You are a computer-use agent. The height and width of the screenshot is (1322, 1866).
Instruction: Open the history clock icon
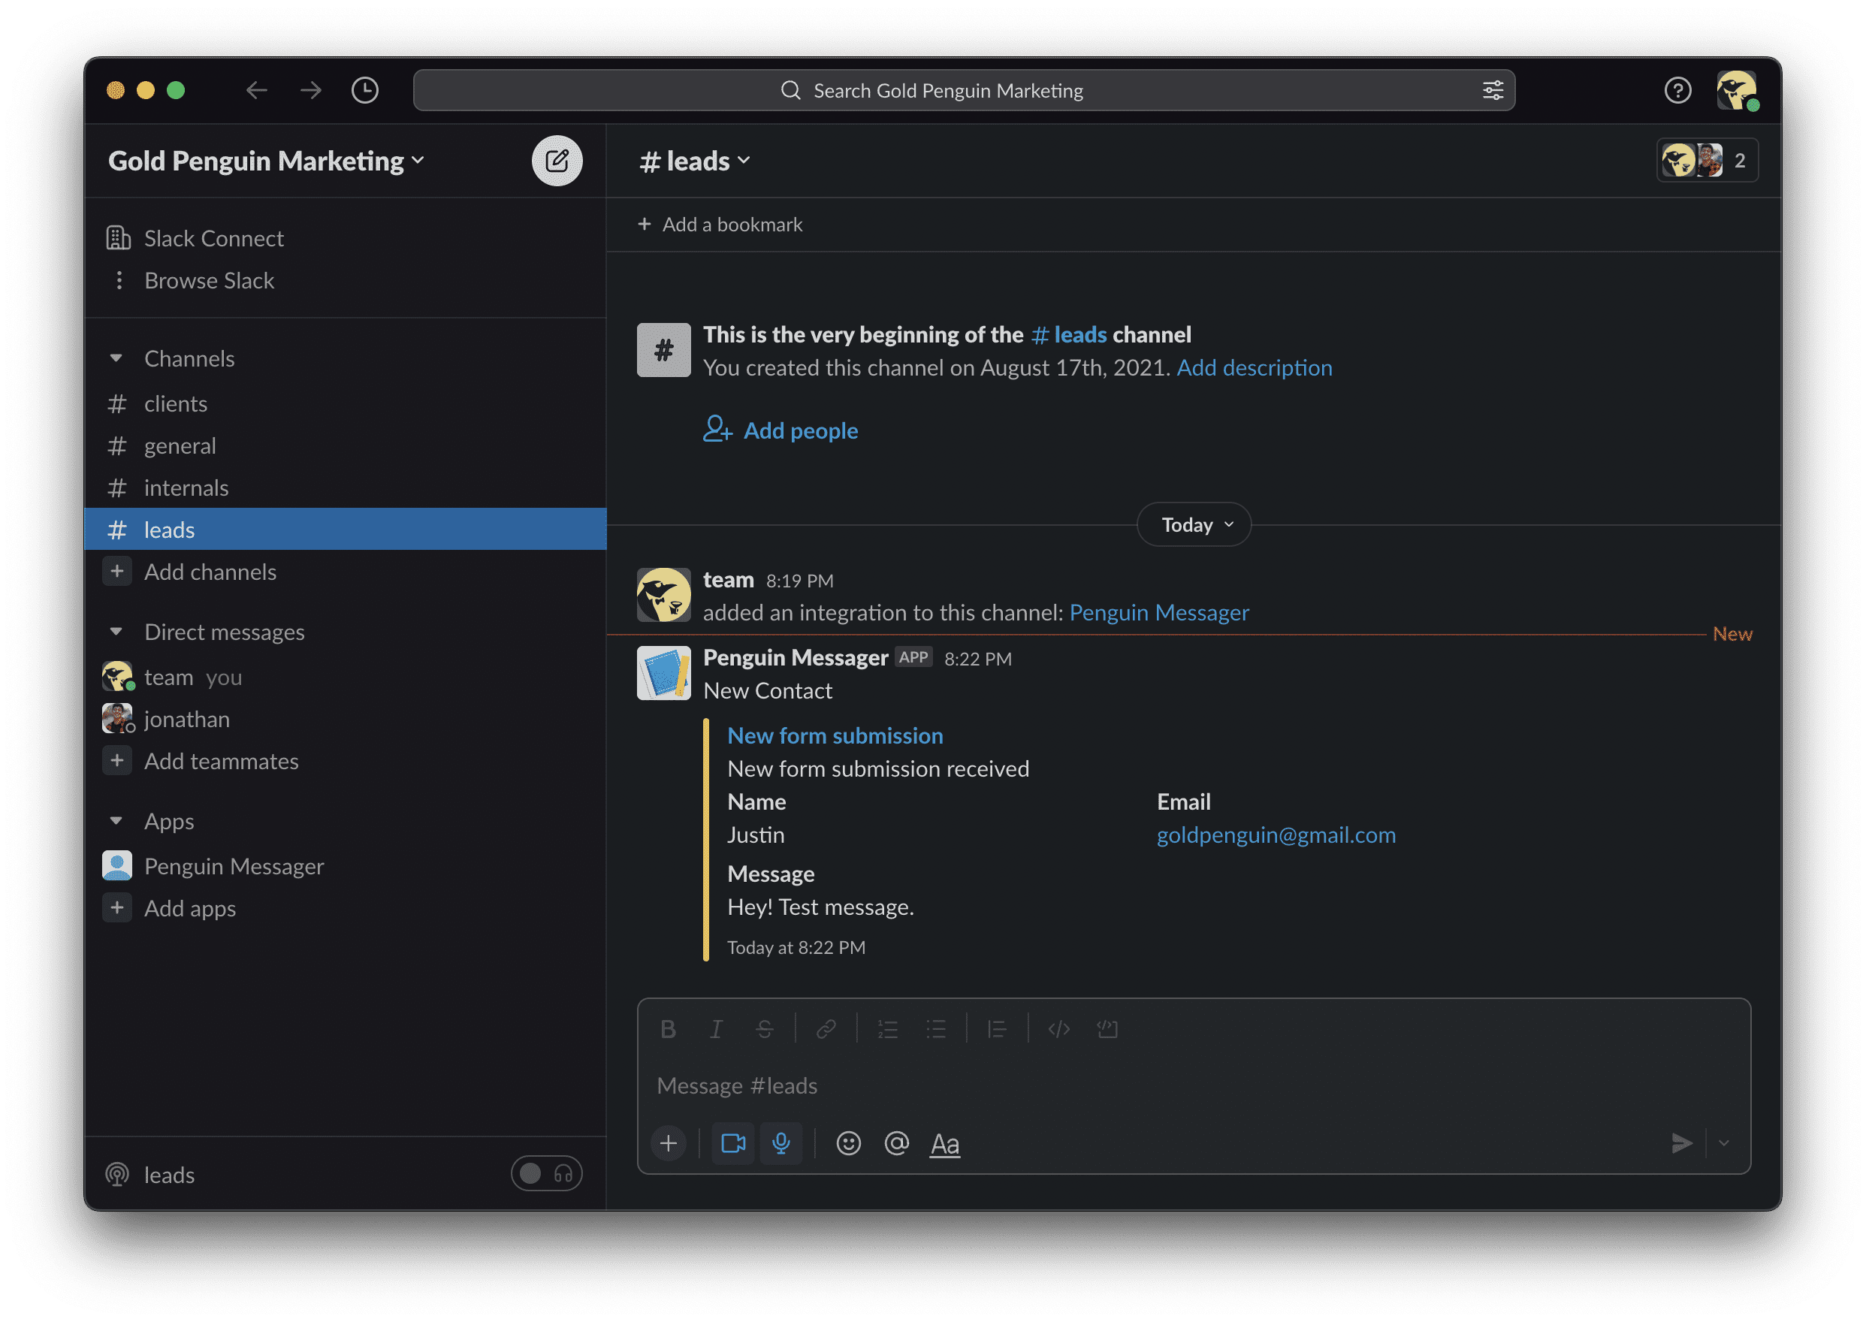(x=365, y=90)
